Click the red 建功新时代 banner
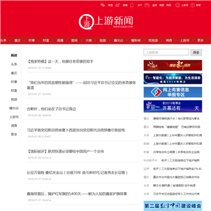211x211 pixels. click(173, 65)
